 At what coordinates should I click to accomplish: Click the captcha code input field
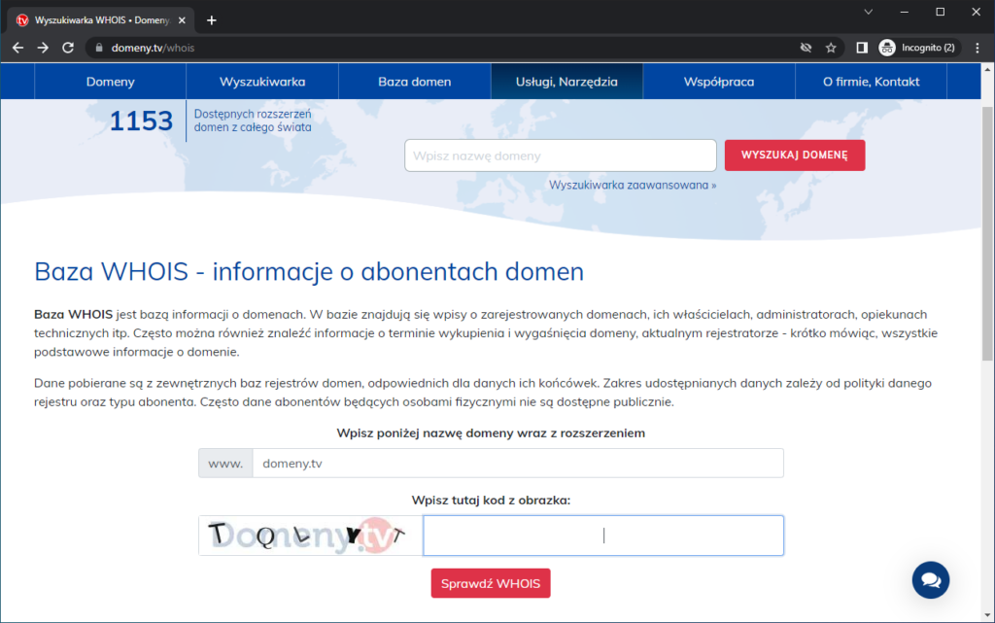tap(602, 535)
